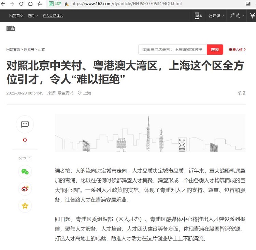Image resolution: width=256 pixels, height=250 pixels.
Task: Open the mobile client phone icon
Action: (x=198, y=16)
